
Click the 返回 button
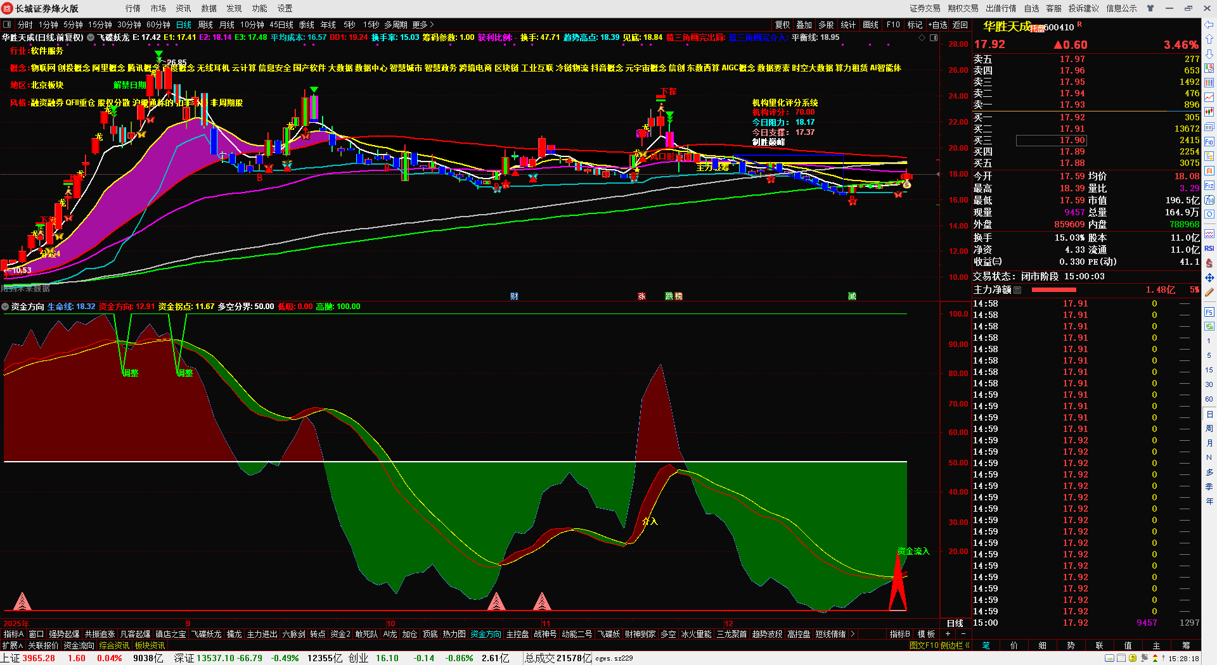[x=960, y=25]
